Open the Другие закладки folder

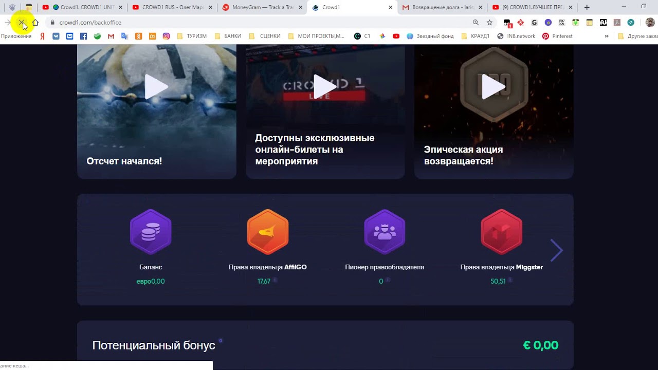point(637,36)
